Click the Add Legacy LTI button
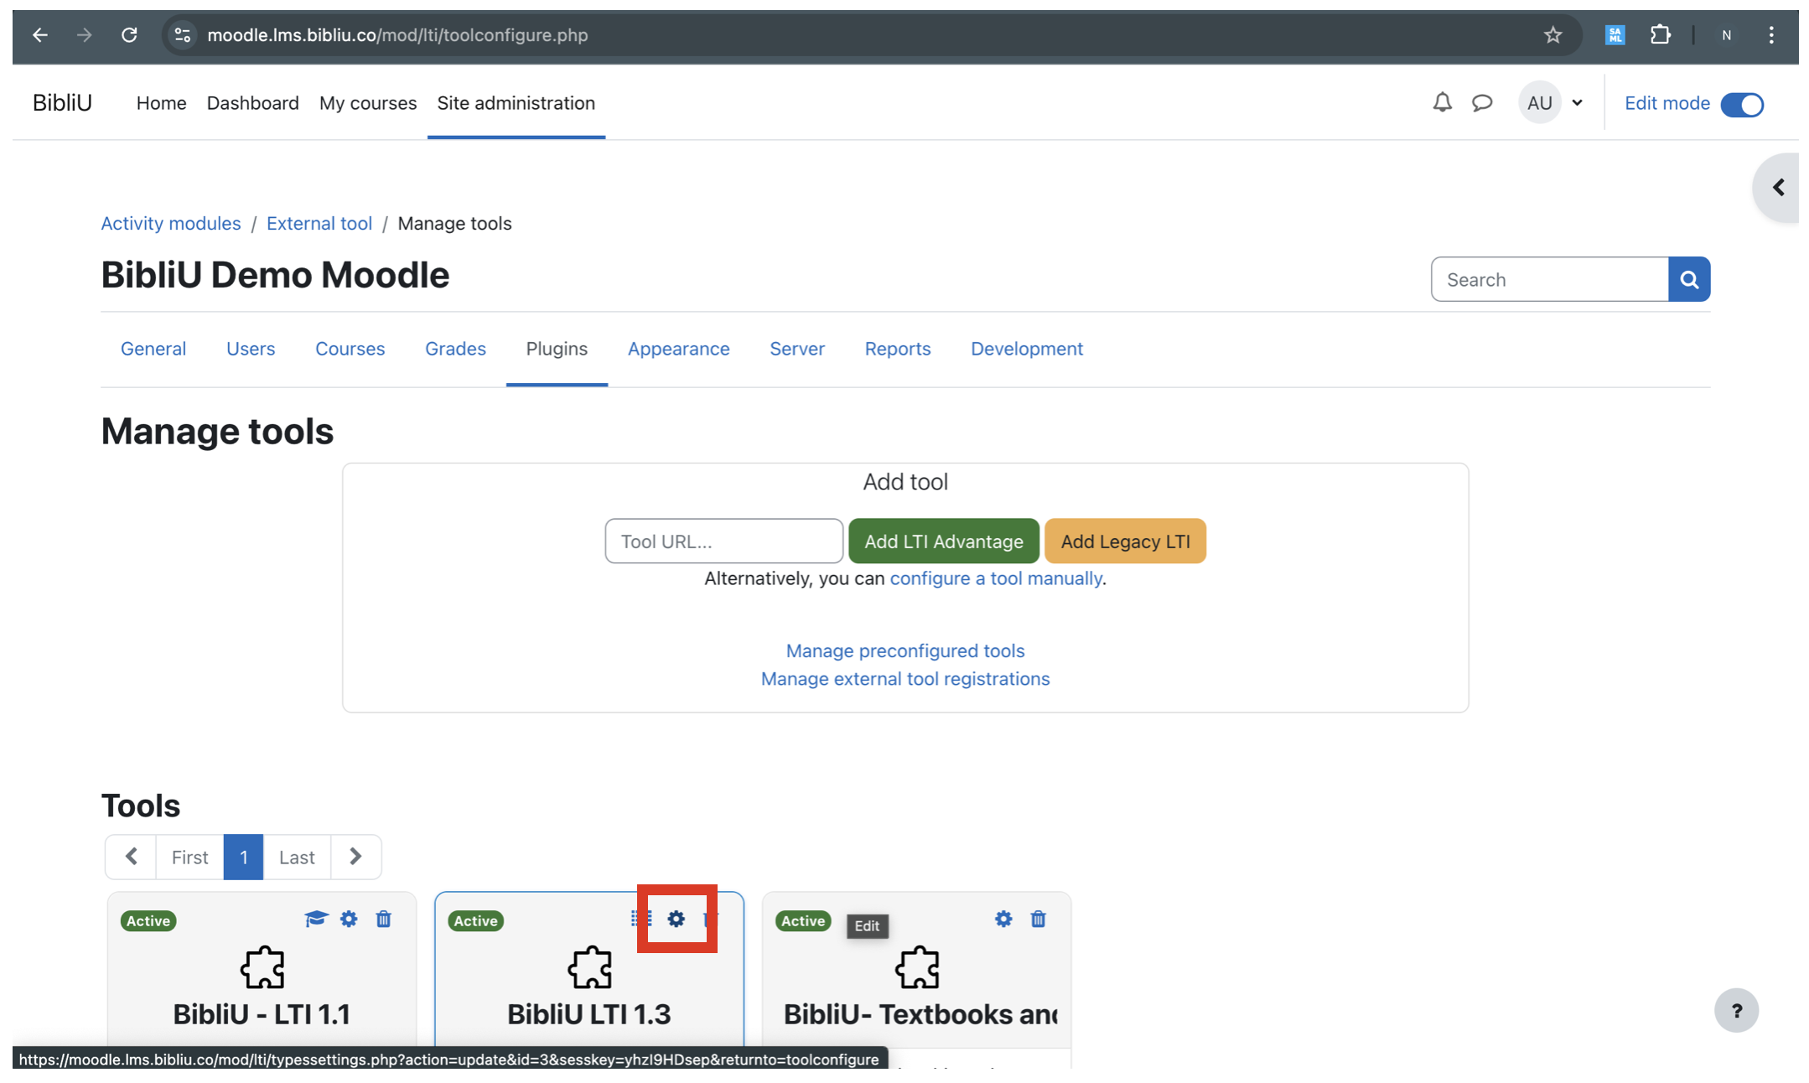The width and height of the screenshot is (1809, 1083). [x=1125, y=541]
